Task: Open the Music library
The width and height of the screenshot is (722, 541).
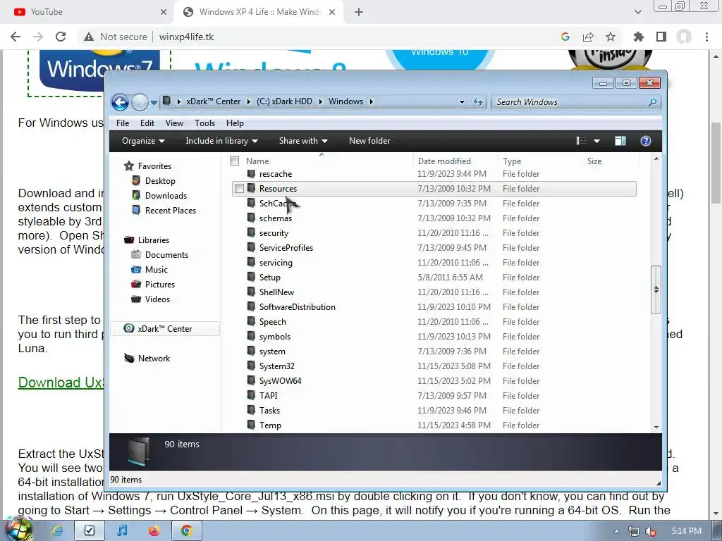Action: click(x=156, y=270)
